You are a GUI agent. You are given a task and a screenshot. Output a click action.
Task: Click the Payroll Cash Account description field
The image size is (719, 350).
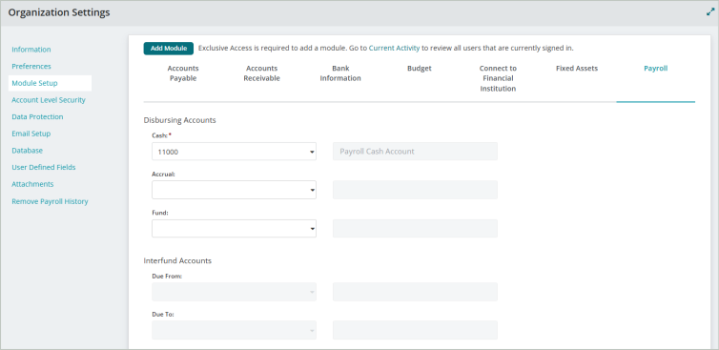tap(415, 152)
